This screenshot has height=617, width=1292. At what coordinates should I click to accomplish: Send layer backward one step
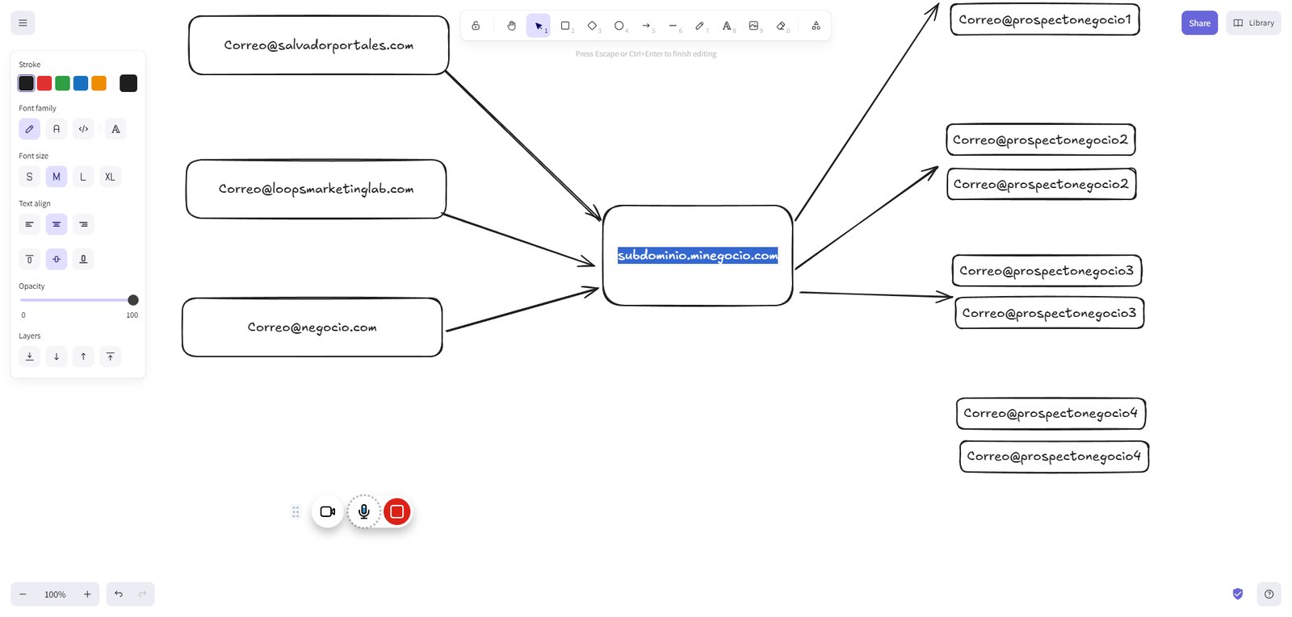57,356
